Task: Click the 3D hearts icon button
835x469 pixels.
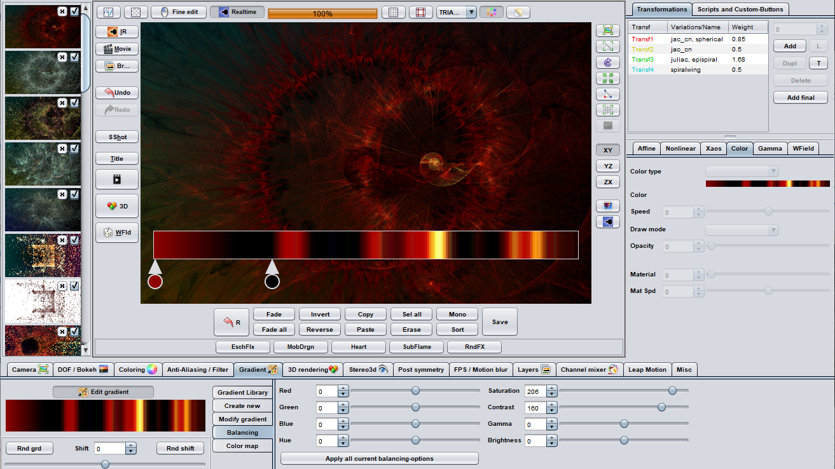Action: coord(117,206)
